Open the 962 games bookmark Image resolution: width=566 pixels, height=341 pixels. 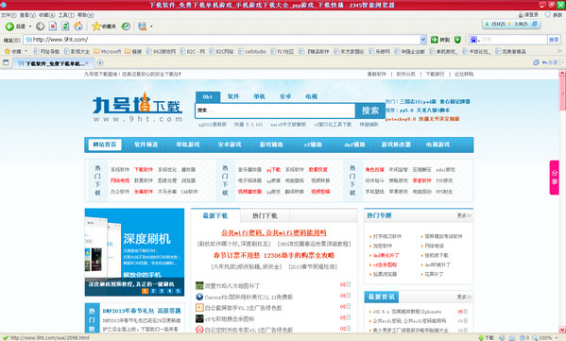click(x=161, y=52)
